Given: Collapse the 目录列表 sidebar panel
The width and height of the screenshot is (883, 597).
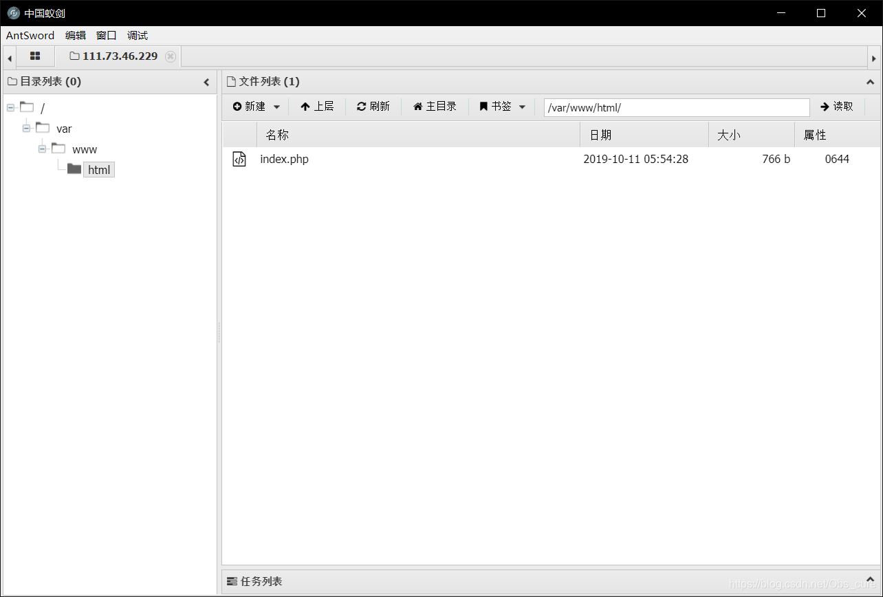Looking at the screenshot, I should pyautogui.click(x=206, y=81).
